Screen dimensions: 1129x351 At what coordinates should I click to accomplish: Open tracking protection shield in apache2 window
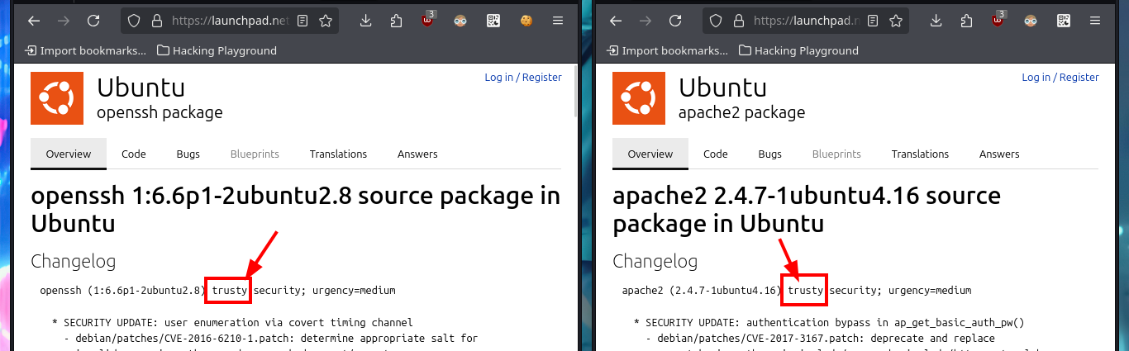coord(716,21)
